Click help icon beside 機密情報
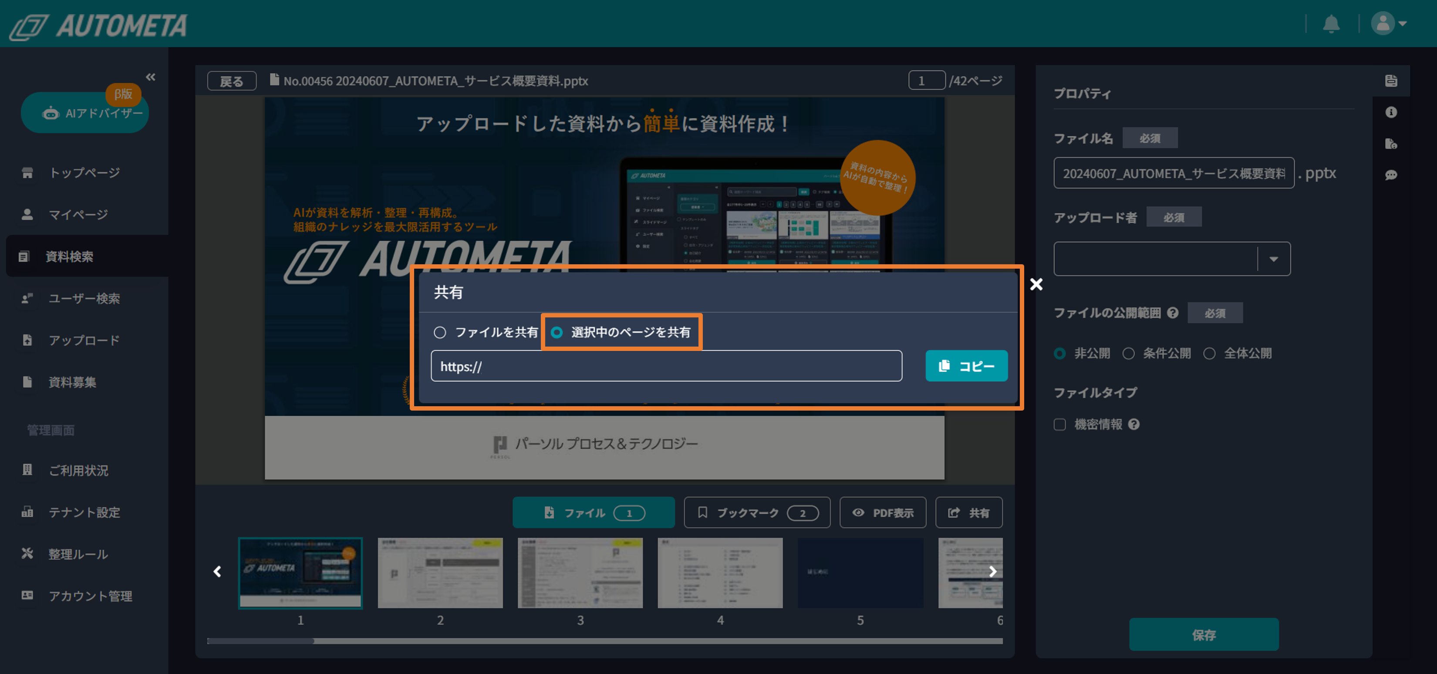 click(1133, 425)
